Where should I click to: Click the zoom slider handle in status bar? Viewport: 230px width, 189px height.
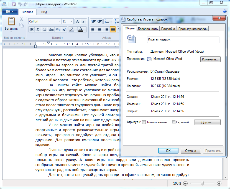pos(202,183)
